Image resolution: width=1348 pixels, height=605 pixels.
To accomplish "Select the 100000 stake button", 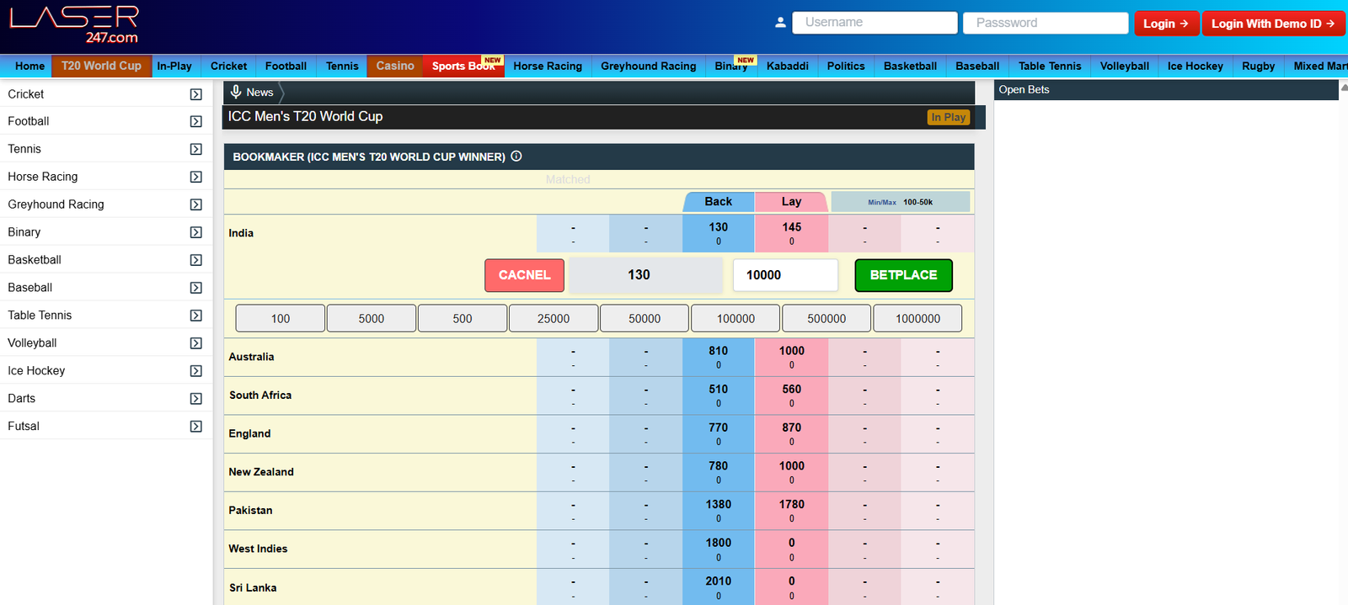I will point(736,319).
